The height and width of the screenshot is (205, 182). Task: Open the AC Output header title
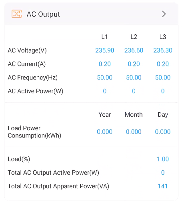(43, 14)
